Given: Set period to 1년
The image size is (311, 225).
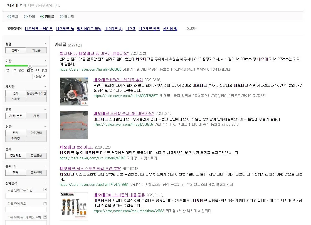Looking at the screenshot, I should [x=37, y=71].
